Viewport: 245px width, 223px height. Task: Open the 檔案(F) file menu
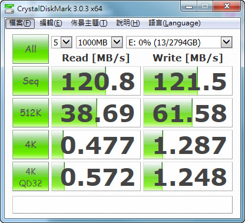pos(20,23)
